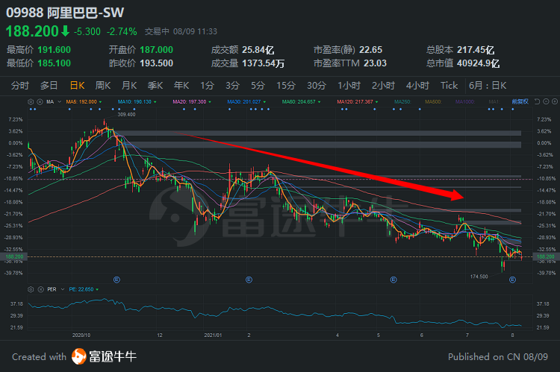This screenshot has width=560, height=372.
Task: Remove the PER indicator with its X icon
Action: point(41,289)
